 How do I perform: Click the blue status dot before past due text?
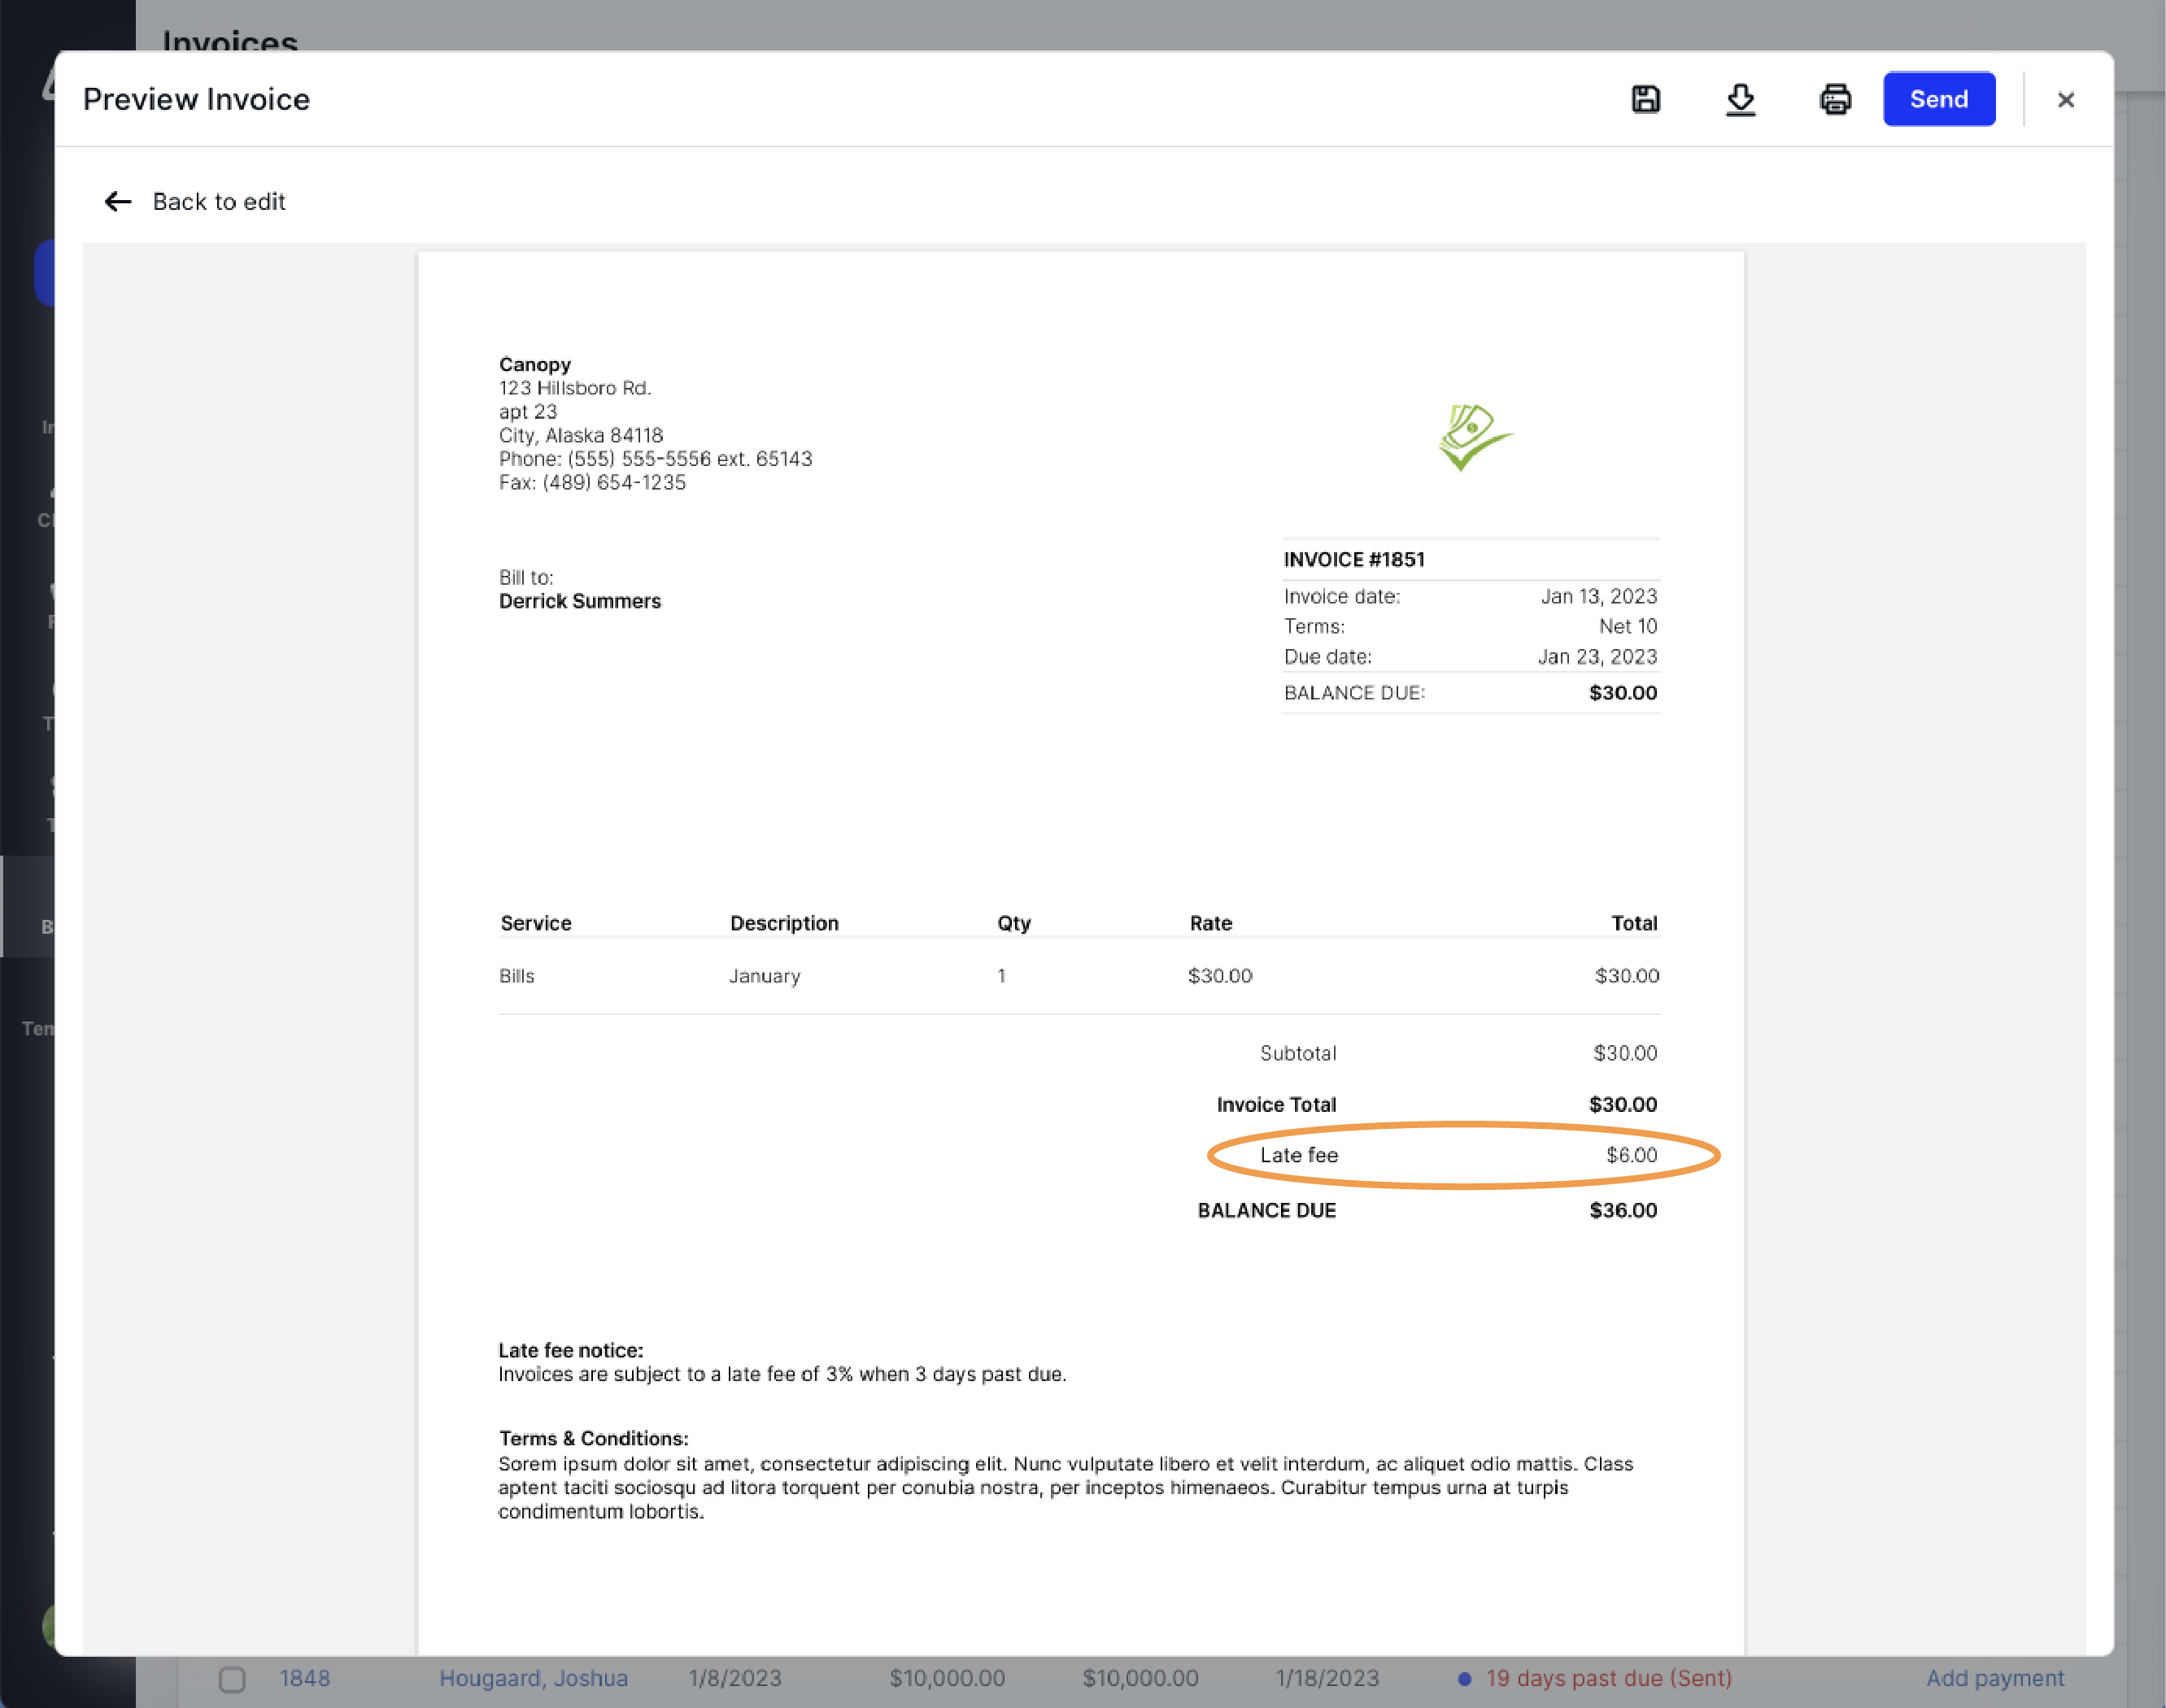click(x=1465, y=1679)
